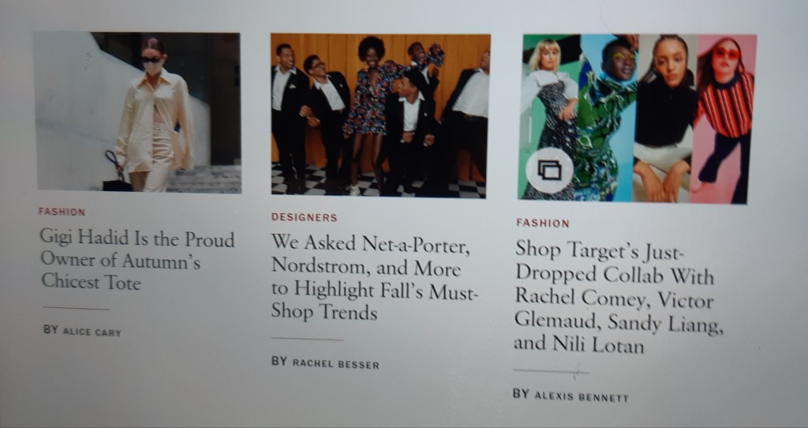Open author Alexis Bennett's page
The height and width of the screenshot is (428, 808).
pyautogui.click(x=582, y=397)
